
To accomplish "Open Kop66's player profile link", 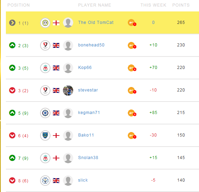I will tap(85, 68).
